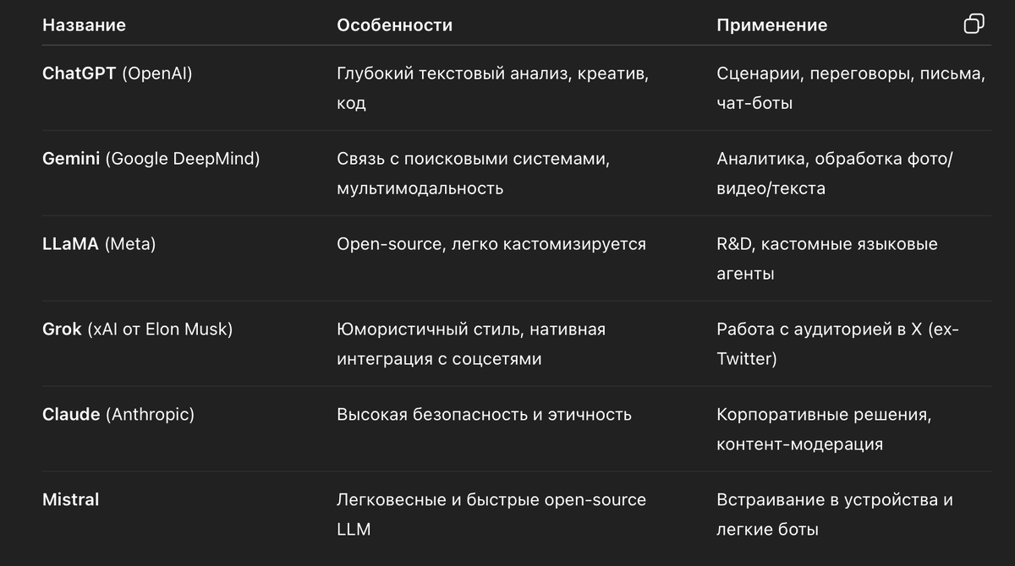Select Open-source, легко кастомизируется text
The image size is (1015, 566).
pos(491,244)
